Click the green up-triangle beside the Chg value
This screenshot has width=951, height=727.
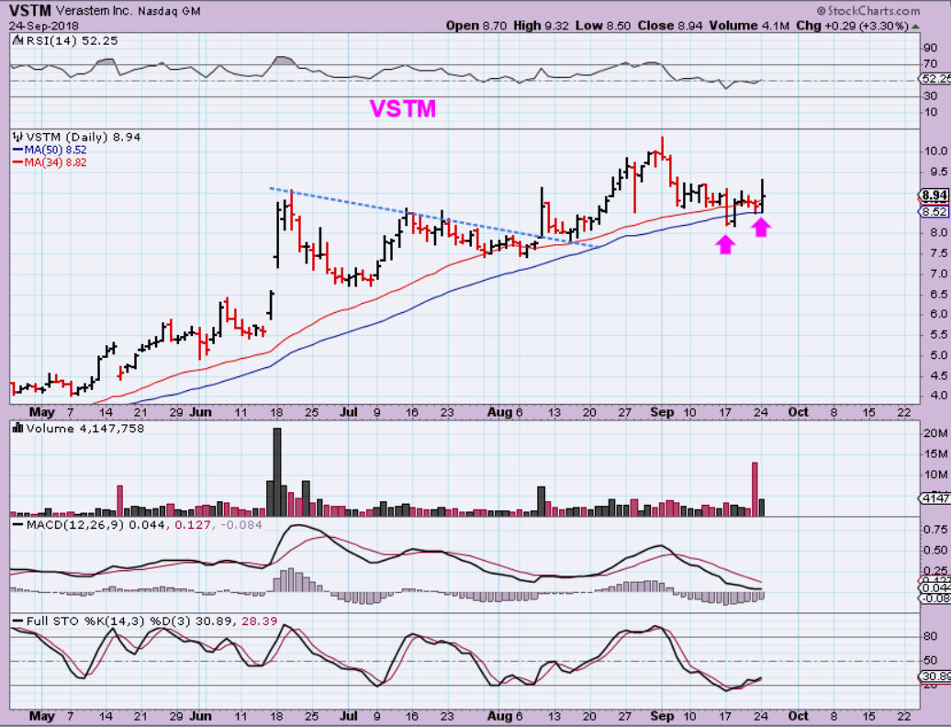pos(915,26)
